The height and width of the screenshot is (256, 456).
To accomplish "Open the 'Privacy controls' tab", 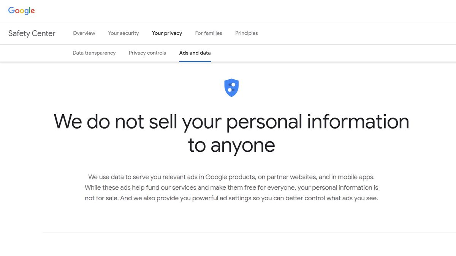I will (x=147, y=53).
